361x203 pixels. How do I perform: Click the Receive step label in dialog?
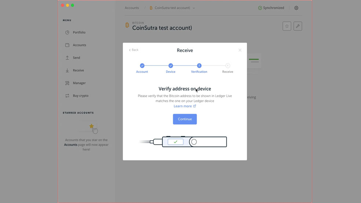228,72
